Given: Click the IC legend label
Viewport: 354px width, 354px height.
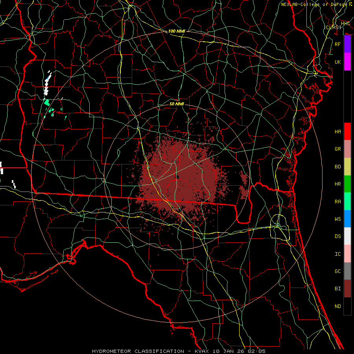Looking at the screenshot, I should point(338,254).
